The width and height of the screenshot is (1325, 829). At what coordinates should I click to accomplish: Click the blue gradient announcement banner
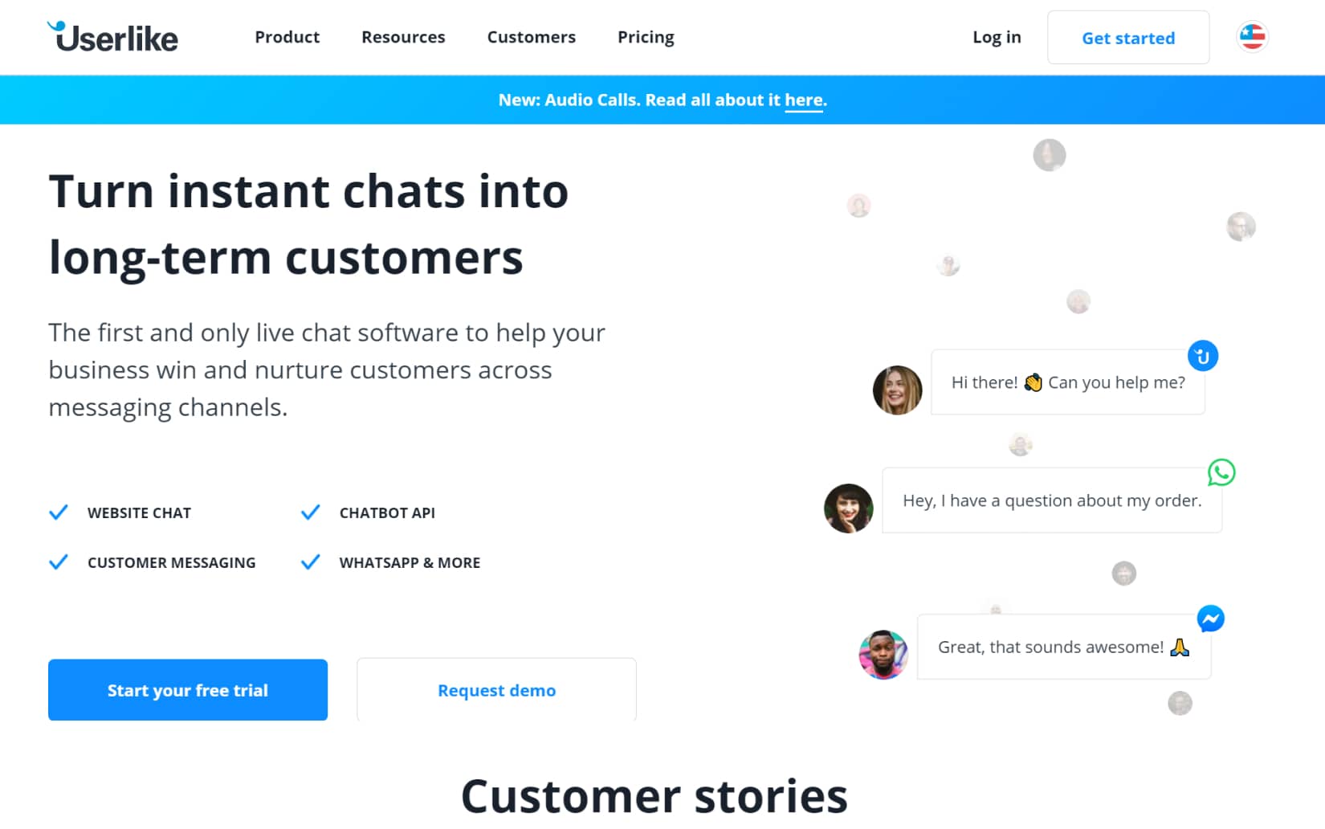(662, 100)
